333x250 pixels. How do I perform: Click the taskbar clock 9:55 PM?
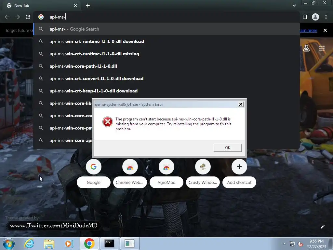coord(316,241)
